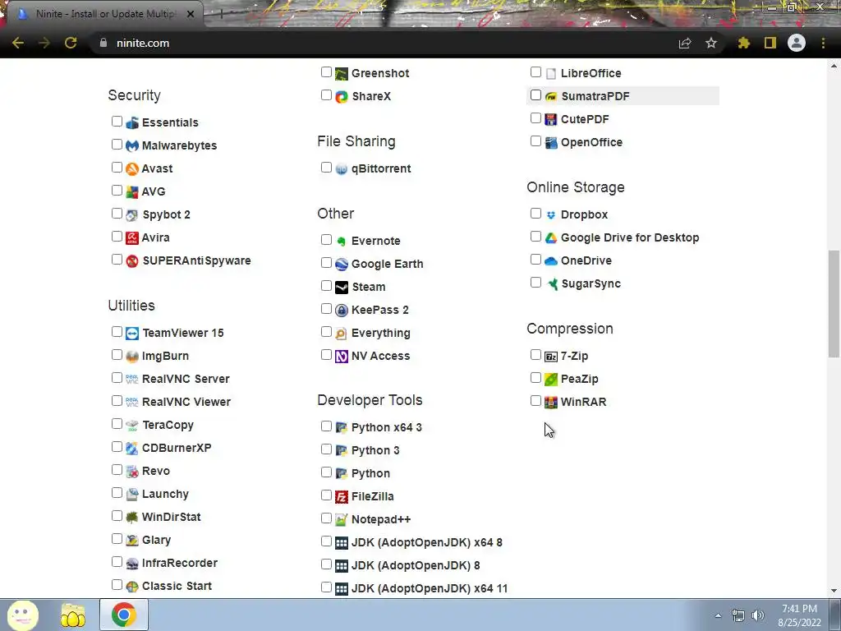Click the Start smiley button
Image resolution: width=841 pixels, height=631 pixels.
pos(22,615)
